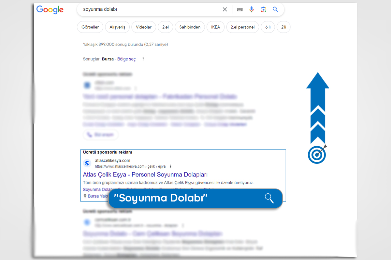Select the 2'li filter chip
The height and width of the screenshot is (260, 391).
[283, 27]
